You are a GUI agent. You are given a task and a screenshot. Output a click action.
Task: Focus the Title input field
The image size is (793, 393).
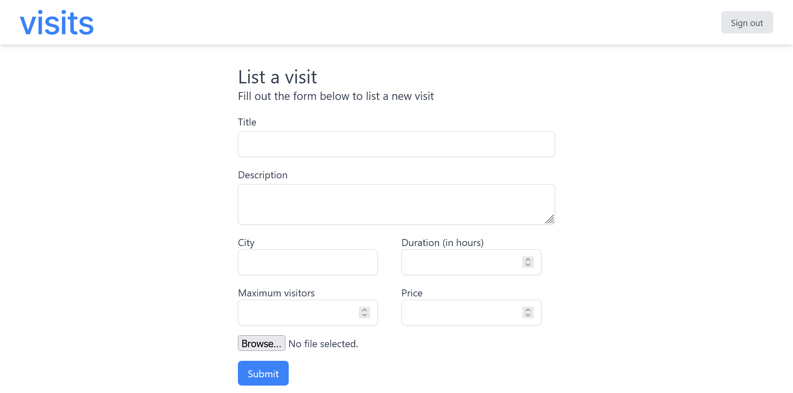coord(396,144)
